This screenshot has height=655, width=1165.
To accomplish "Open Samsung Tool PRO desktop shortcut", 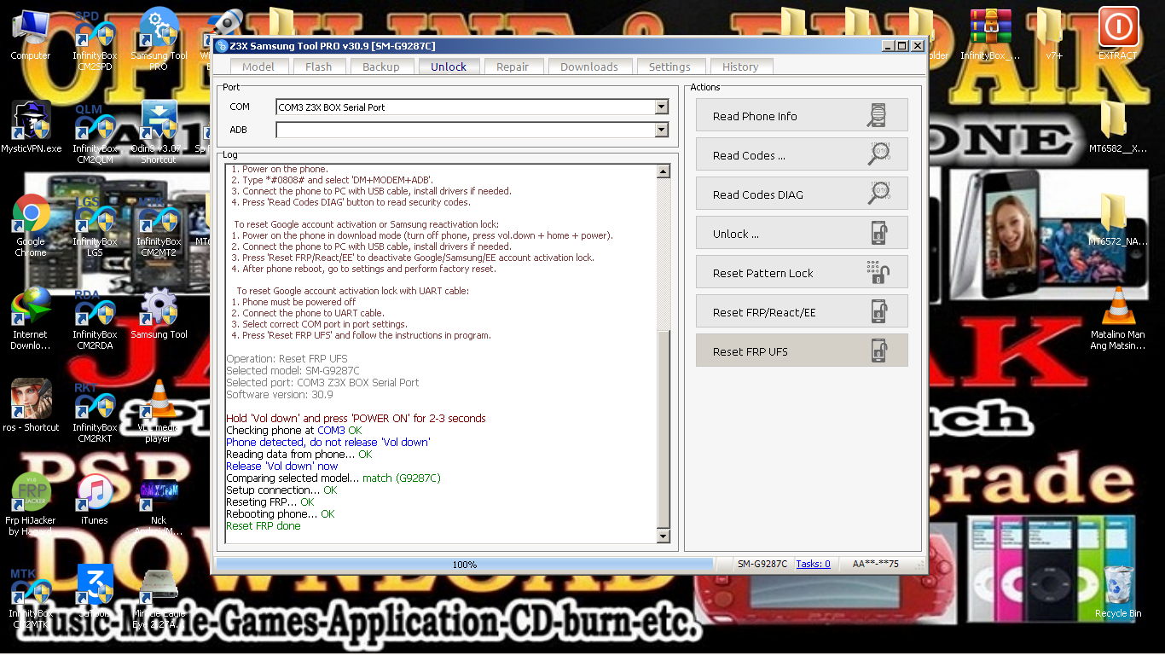I will 159,40.
